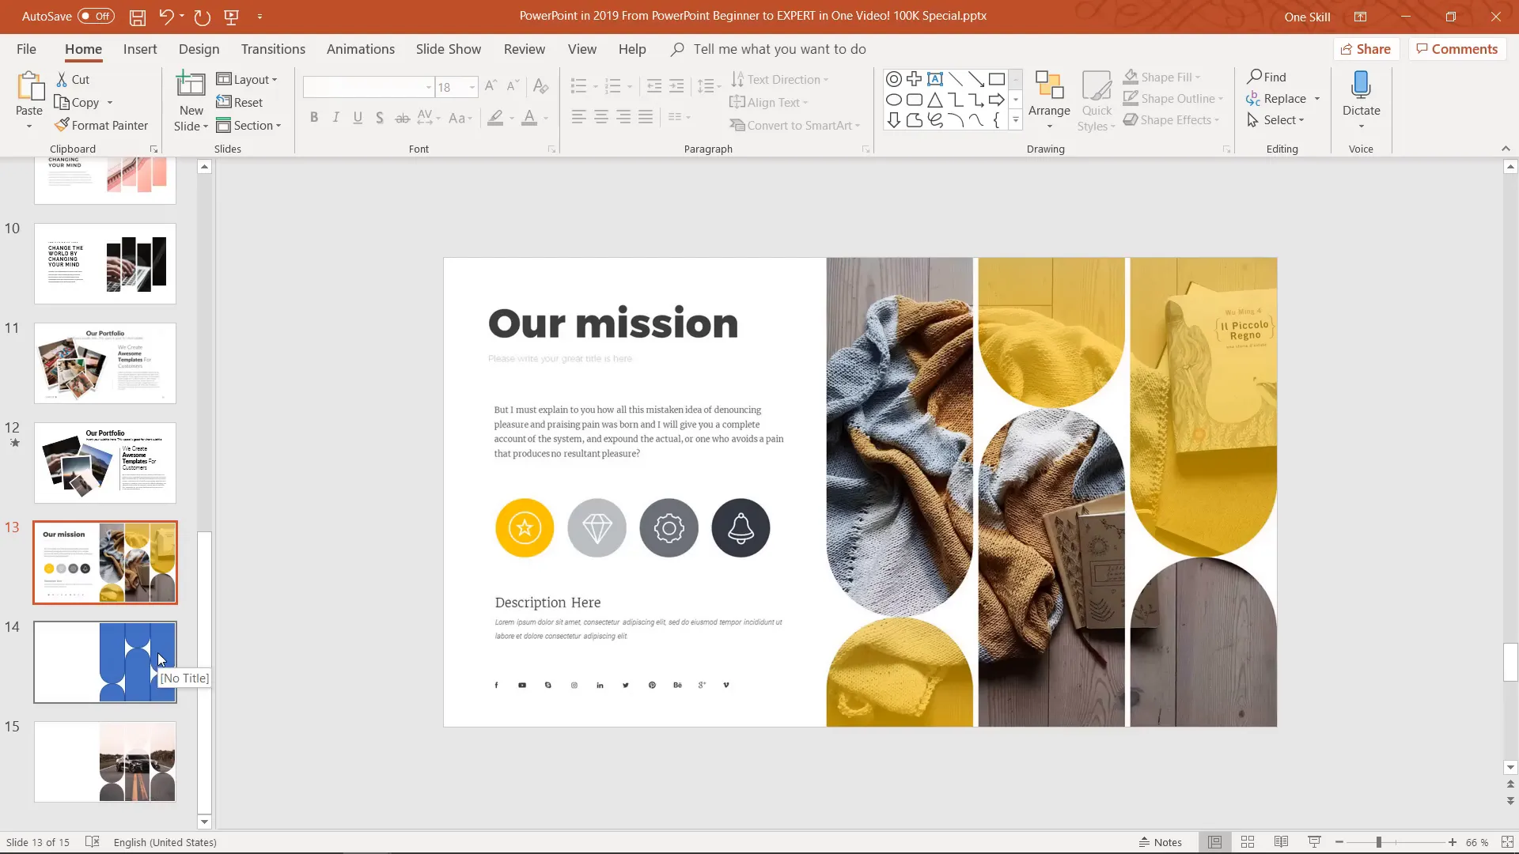The height and width of the screenshot is (854, 1519).
Task: Switch to the Design tab
Action: tap(199, 49)
